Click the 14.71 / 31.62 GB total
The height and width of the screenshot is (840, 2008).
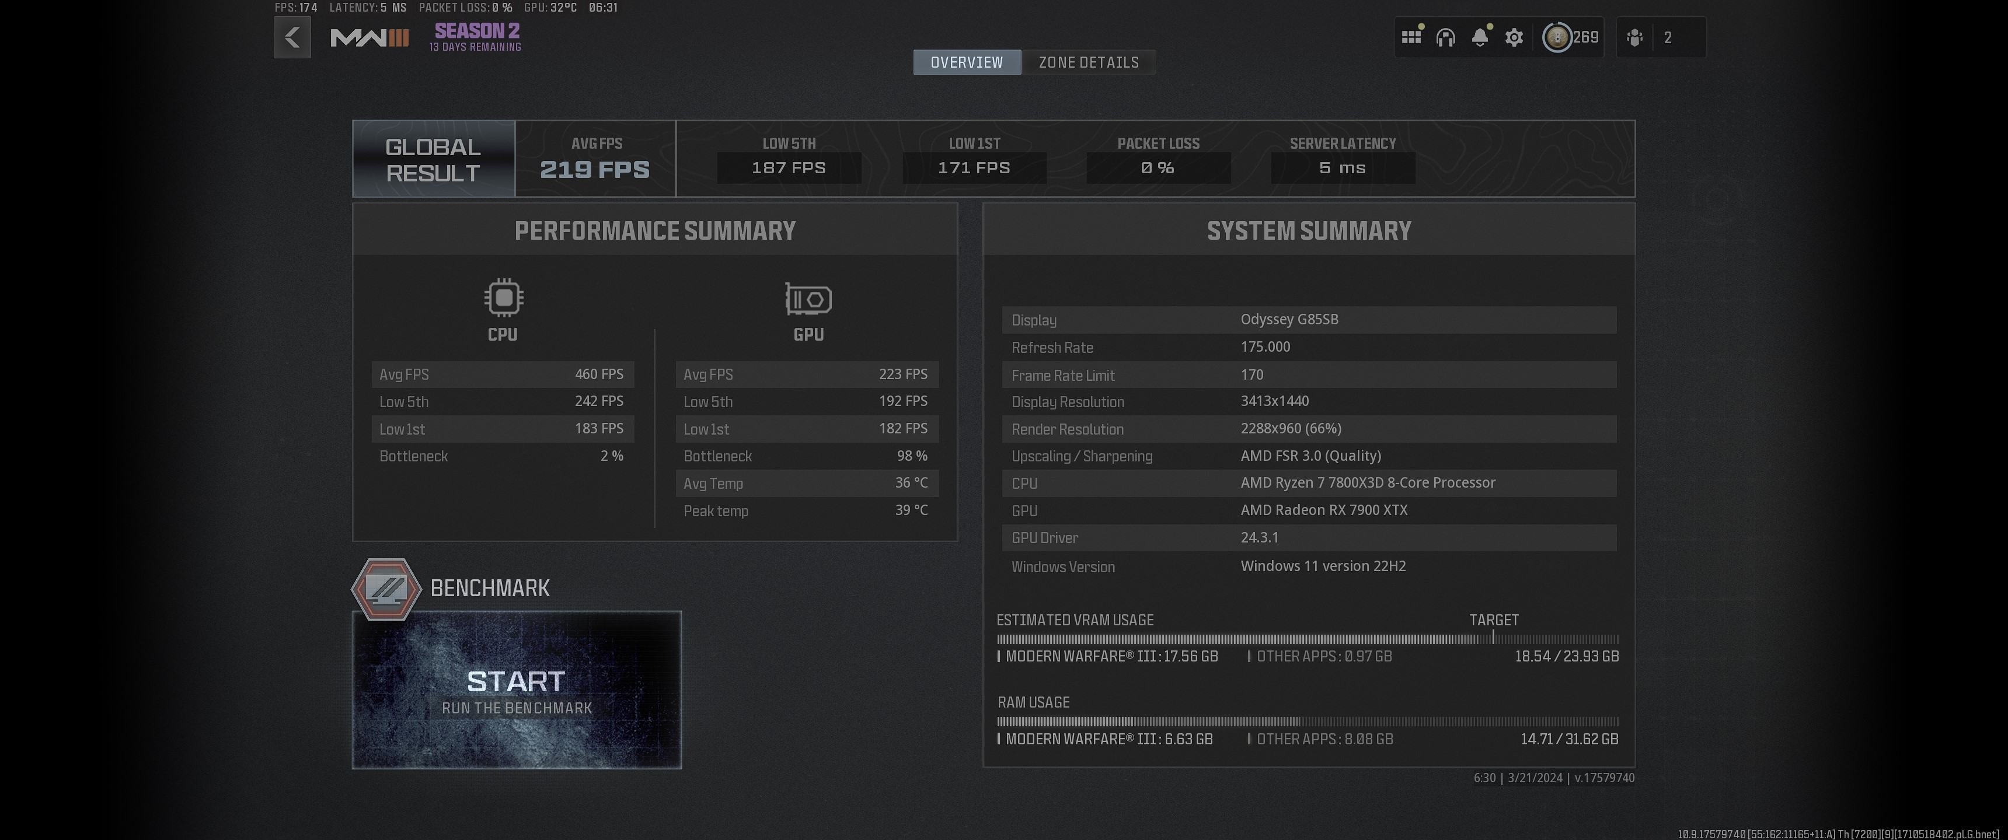click(x=1569, y=740)
